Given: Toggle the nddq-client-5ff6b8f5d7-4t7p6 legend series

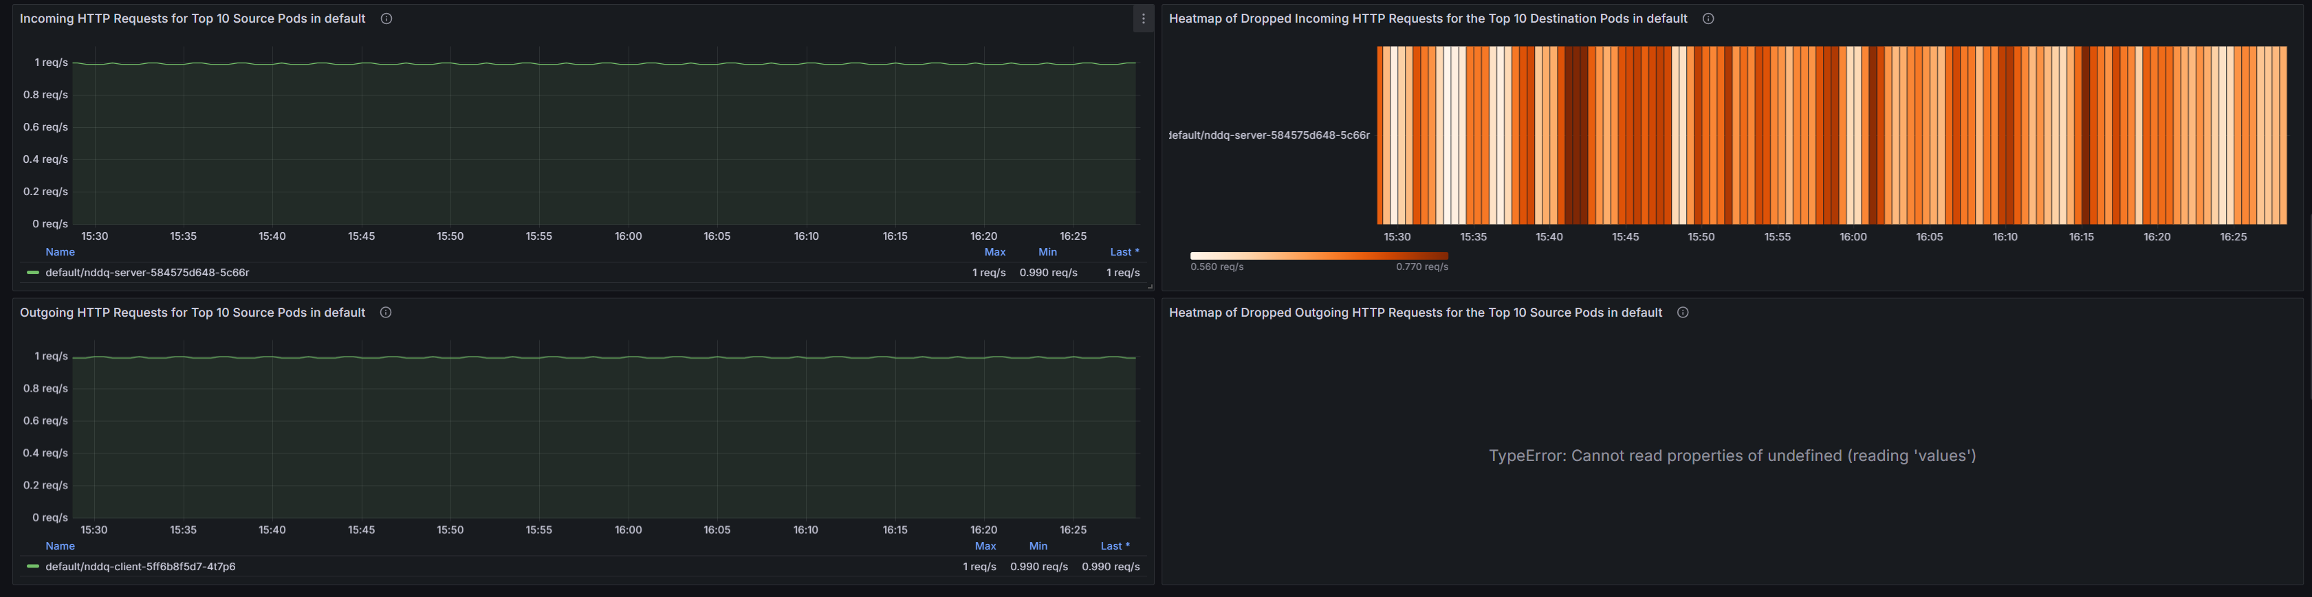Looking at the screenshot, I should (140, 567).
